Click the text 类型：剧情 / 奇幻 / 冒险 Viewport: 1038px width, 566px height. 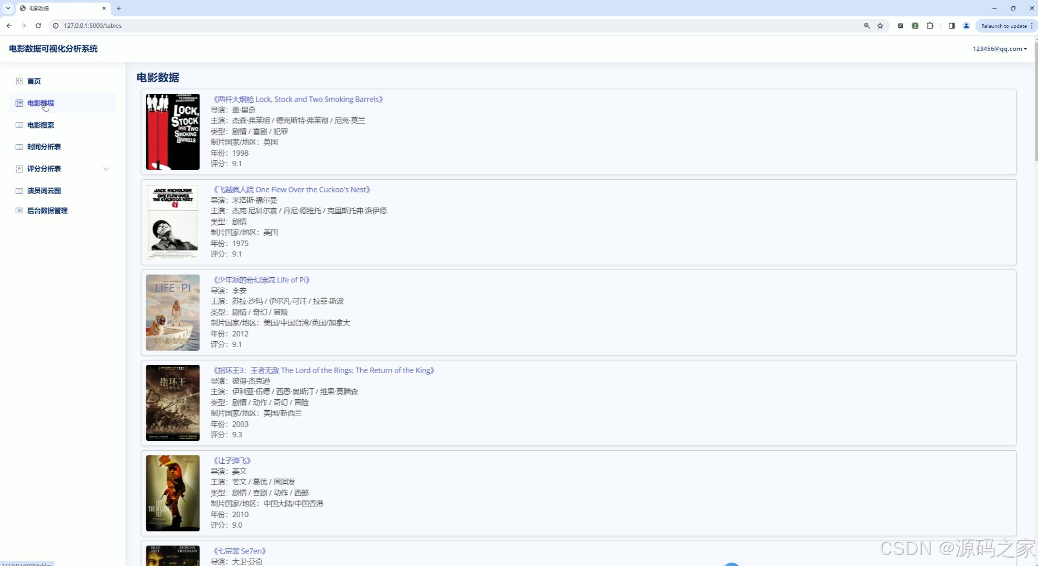click(249, 312)
